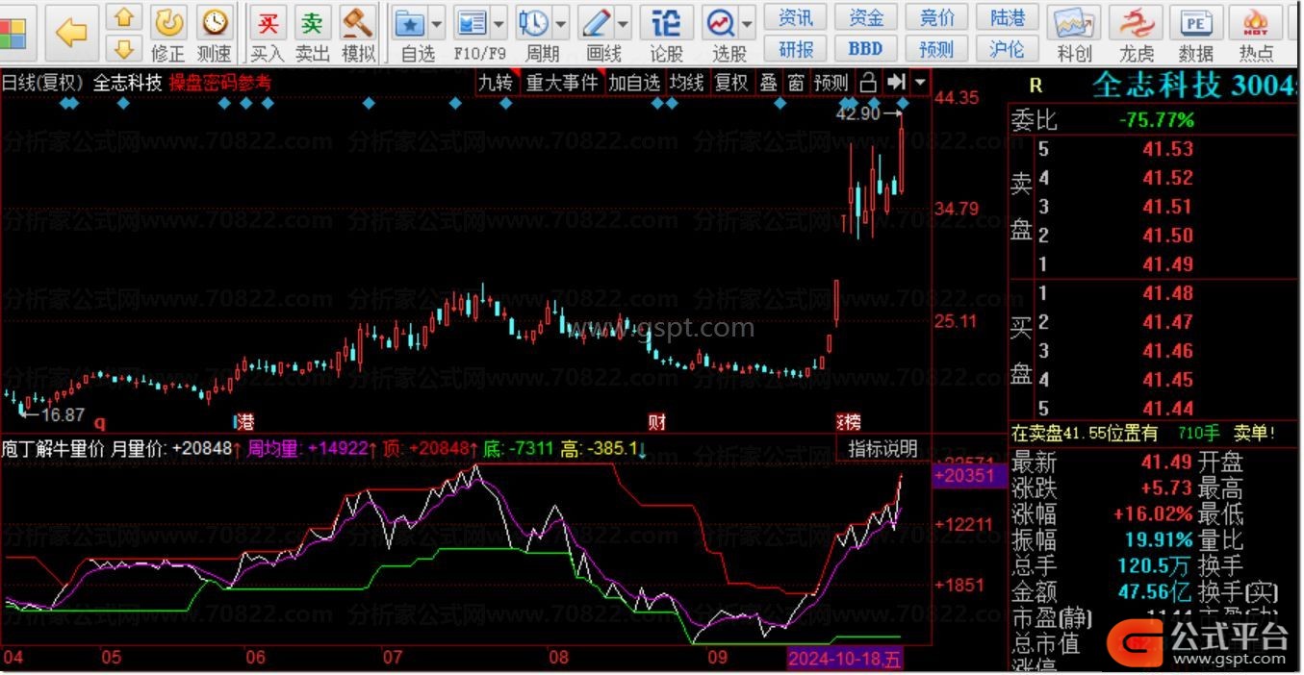Toggle the 预测 chart forecast option
The height and width of the screenshot is (675, 1304).
tap(831, 83)
